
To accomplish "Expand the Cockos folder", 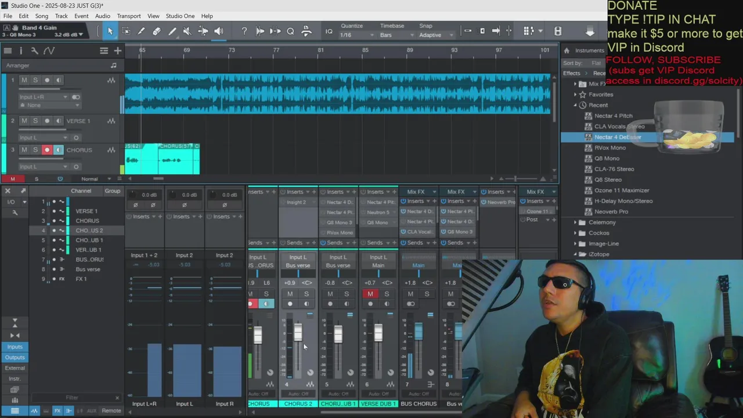I will pyautogui.click(x=575, y=233).
